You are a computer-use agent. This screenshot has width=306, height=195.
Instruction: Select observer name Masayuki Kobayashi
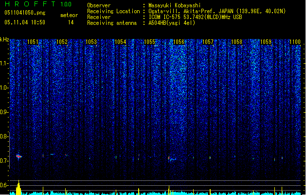click(174, 5)
